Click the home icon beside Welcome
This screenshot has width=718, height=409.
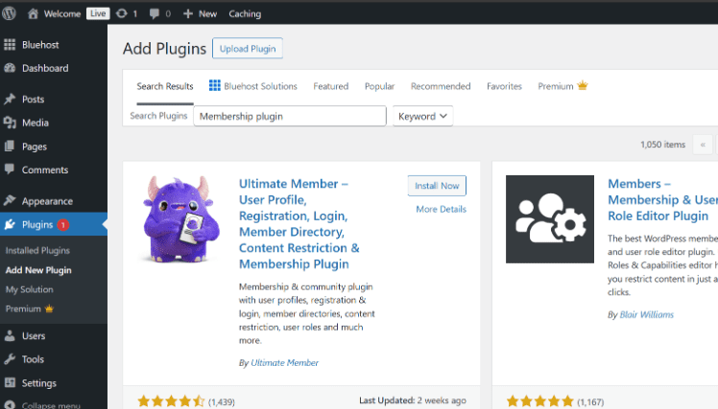[33, 13]
